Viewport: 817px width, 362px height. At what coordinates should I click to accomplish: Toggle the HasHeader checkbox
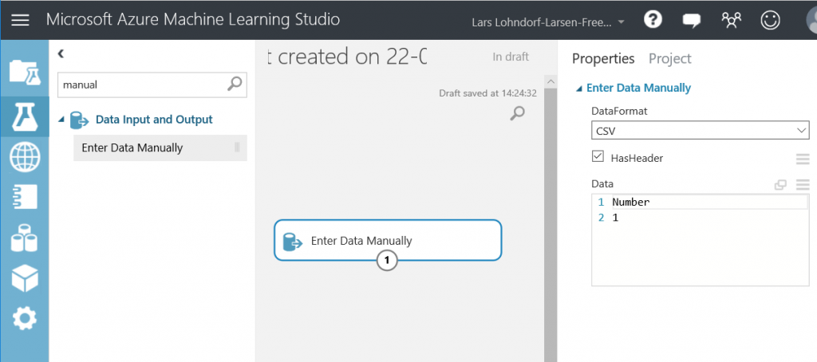[x=598, y=157]
